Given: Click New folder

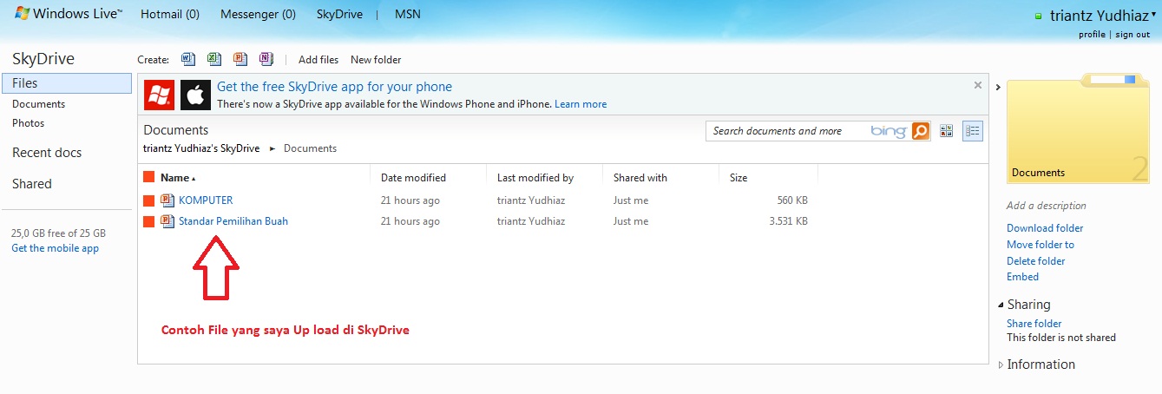Looking at the screenshot, I should 376,60.
